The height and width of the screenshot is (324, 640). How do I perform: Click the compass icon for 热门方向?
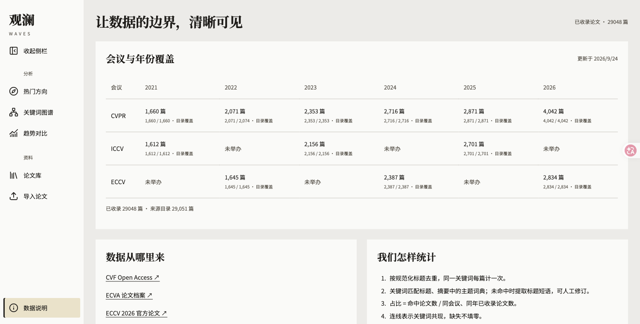14,91
